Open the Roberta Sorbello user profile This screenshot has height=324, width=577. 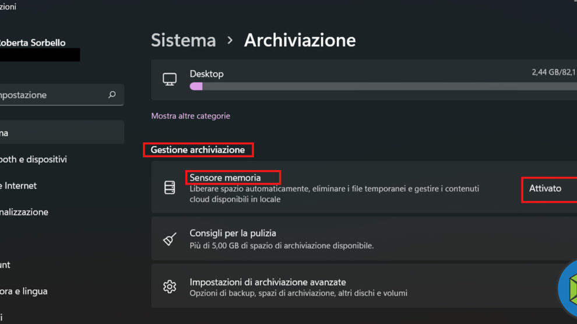33,43
